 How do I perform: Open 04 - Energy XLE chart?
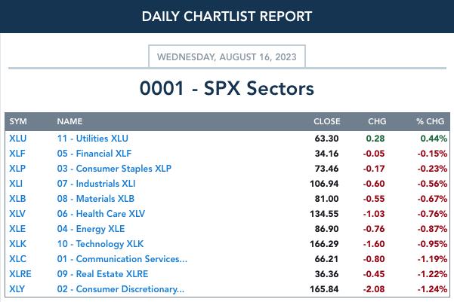[x=91, y=229]
